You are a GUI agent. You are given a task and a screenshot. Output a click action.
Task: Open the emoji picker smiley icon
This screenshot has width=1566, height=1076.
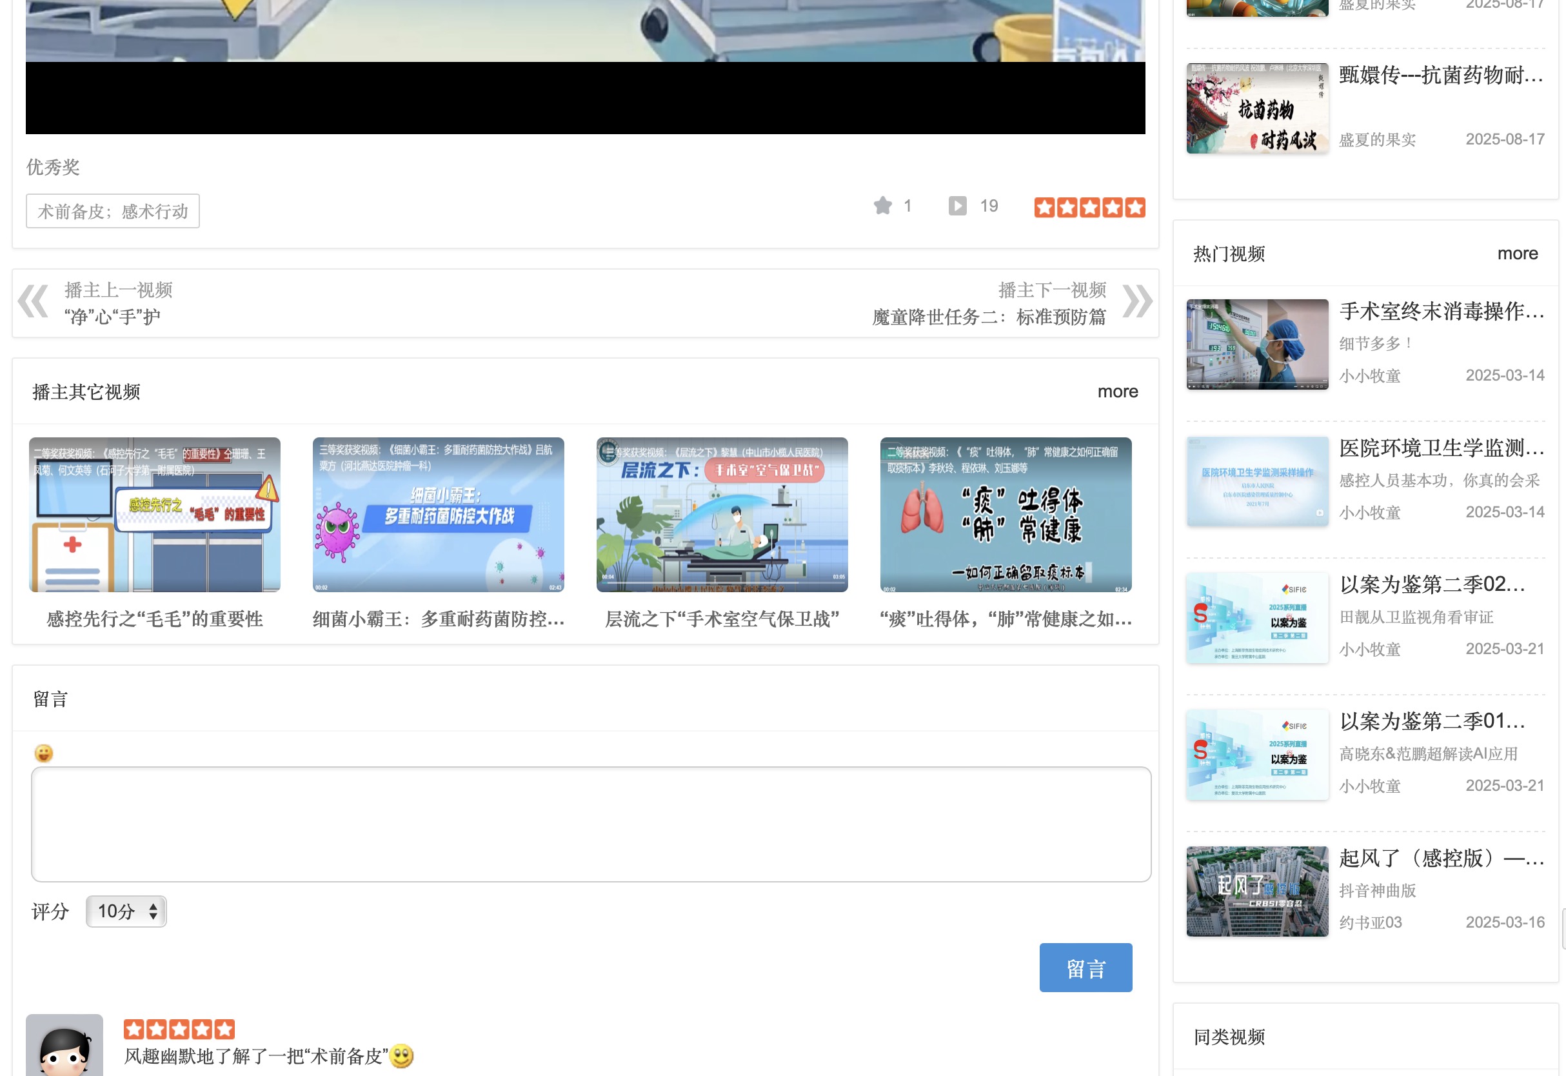coord(44,753)
